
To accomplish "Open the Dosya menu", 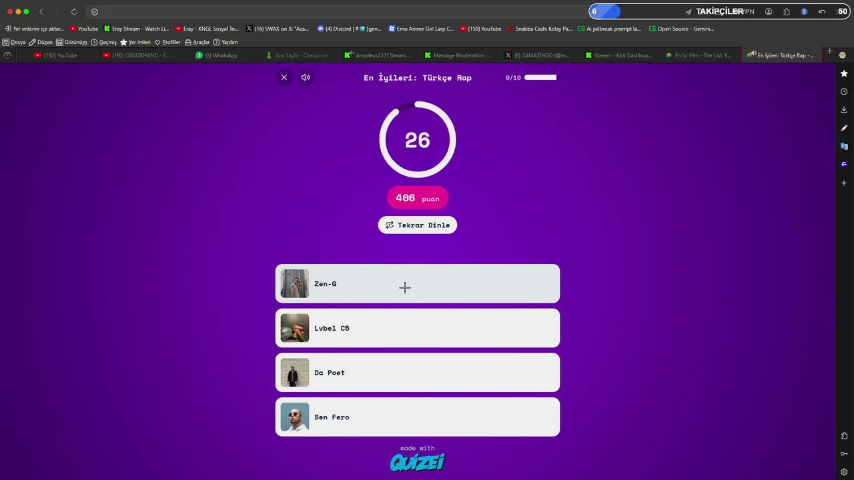I will pyautogui.click(x=14, y=42).
